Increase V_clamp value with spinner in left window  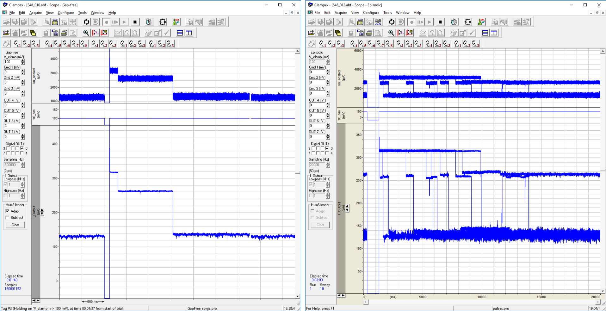click(x=23, y=60)
